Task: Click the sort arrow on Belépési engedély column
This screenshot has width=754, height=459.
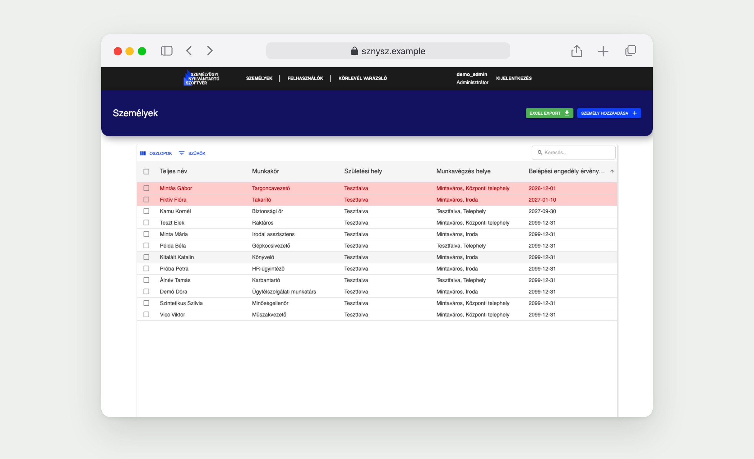Action: point(612,171)
